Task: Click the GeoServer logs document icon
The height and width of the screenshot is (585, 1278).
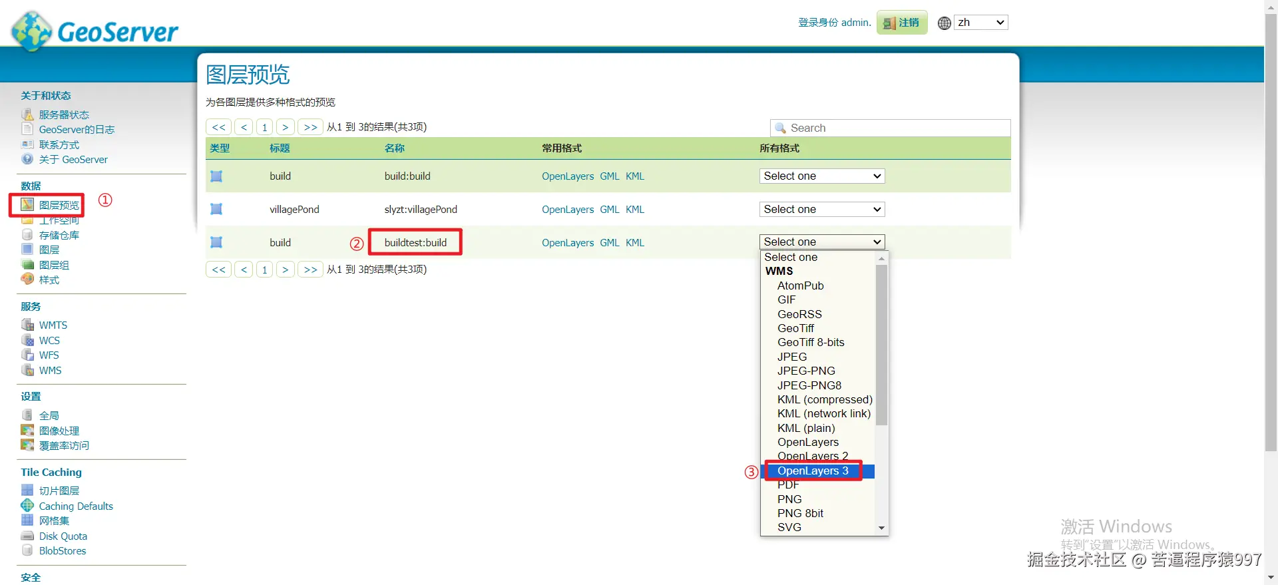Action: coord(27,129)
